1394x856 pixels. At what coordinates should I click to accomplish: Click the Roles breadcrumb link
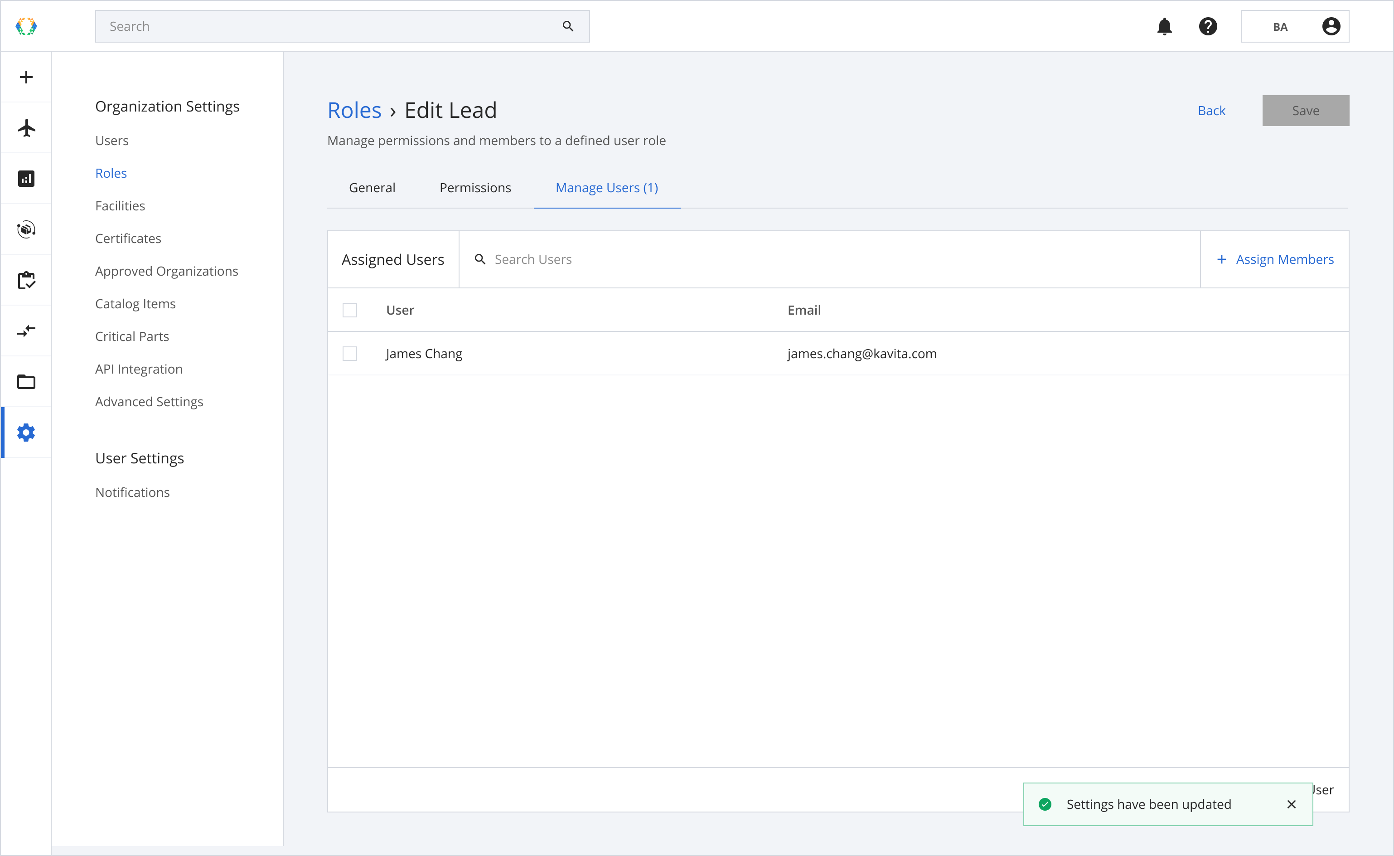(x=354, y=110)
